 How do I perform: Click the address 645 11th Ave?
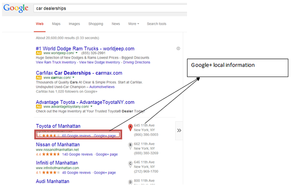click(144, 125)
